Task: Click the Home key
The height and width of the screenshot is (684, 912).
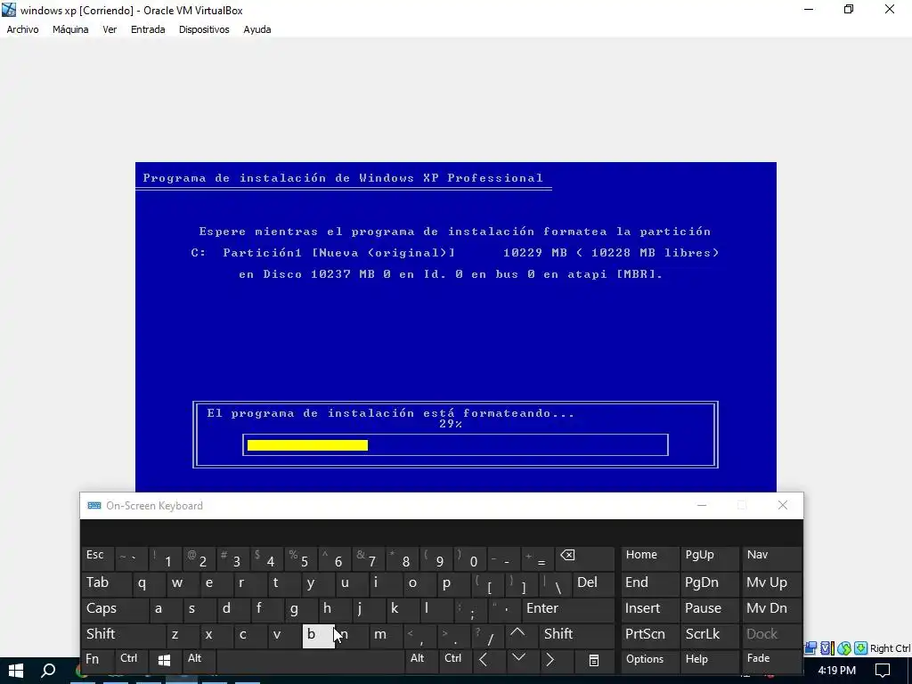Action: click(649, 558)
